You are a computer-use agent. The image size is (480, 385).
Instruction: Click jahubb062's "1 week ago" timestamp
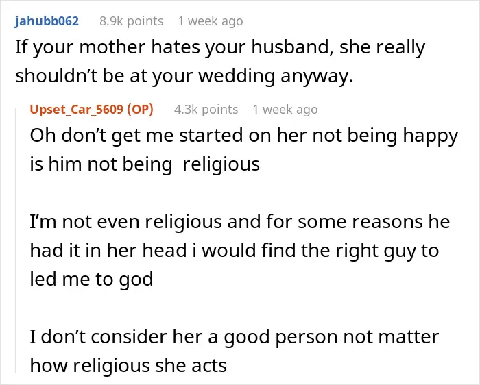[x=211, y=21]
